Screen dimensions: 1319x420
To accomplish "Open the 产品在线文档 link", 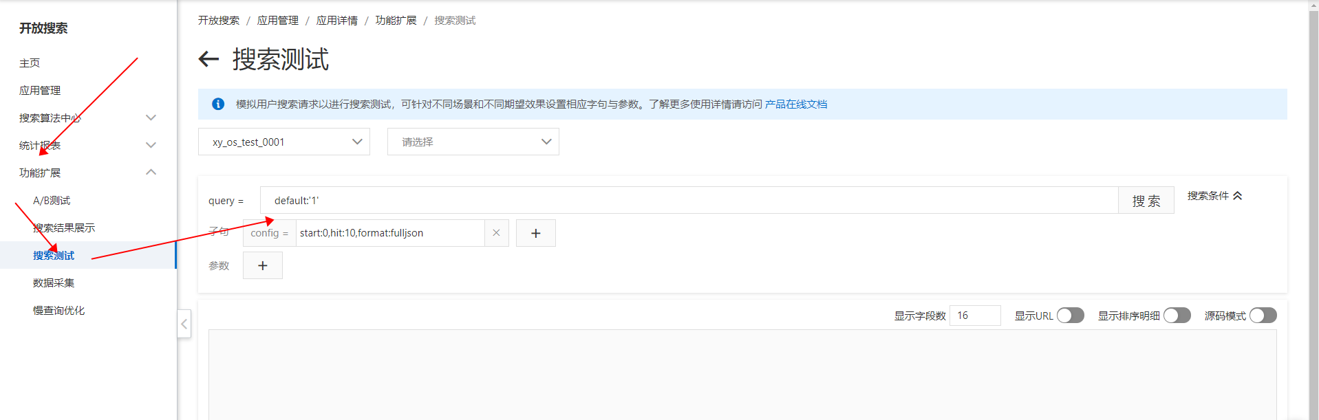I will coord(796,104).
